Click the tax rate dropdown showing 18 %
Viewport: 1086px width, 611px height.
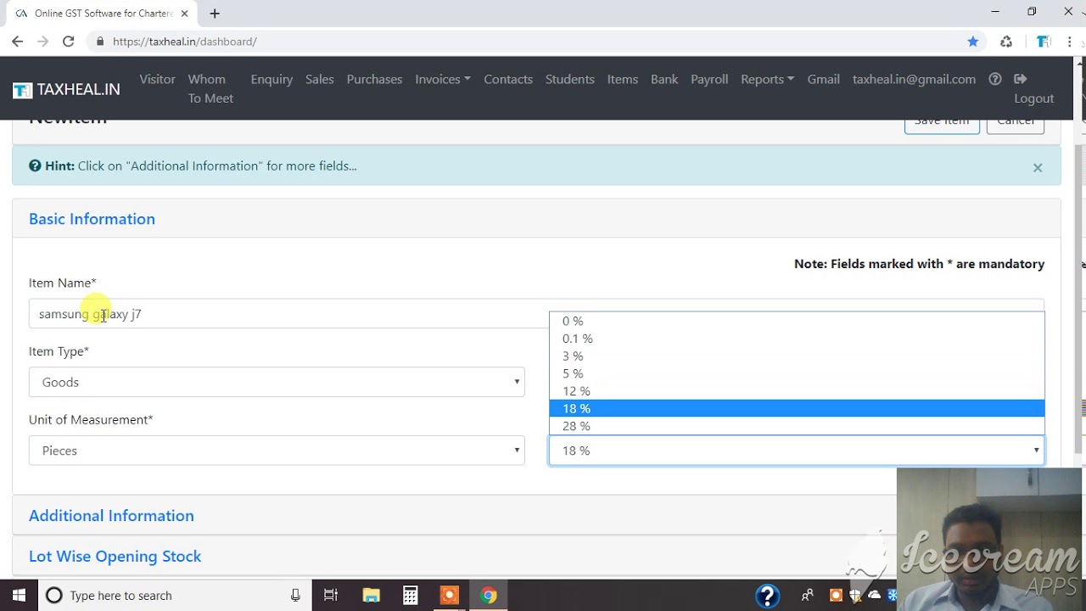[x=797, y=451]
